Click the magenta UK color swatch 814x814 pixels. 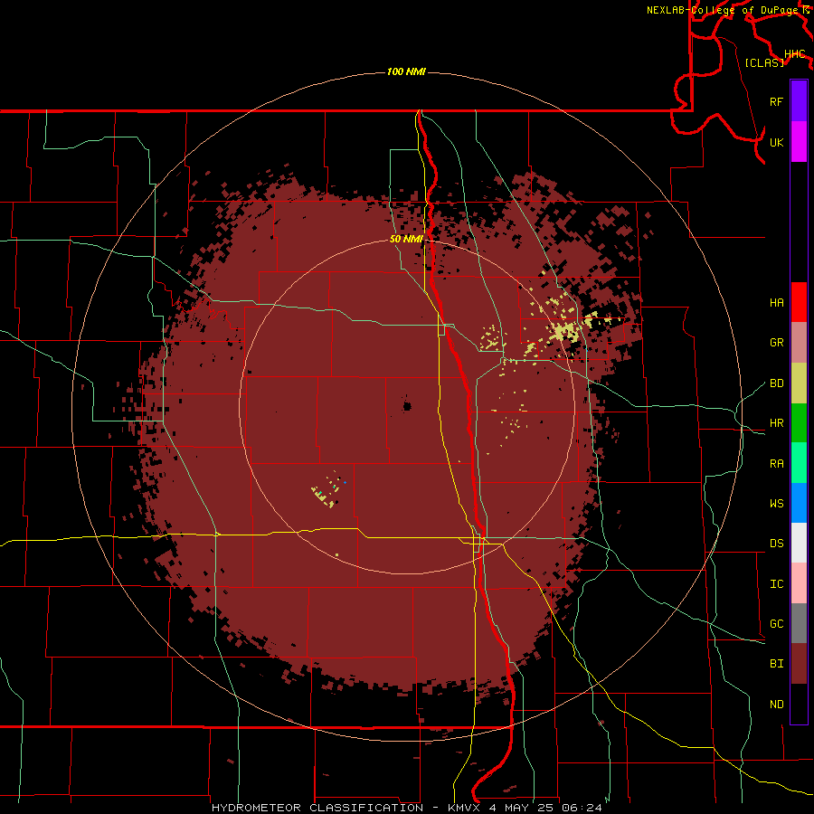(799, 142)
